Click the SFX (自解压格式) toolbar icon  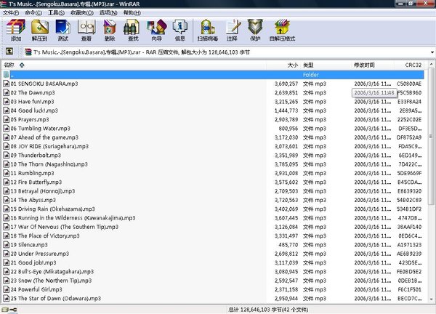282,31
